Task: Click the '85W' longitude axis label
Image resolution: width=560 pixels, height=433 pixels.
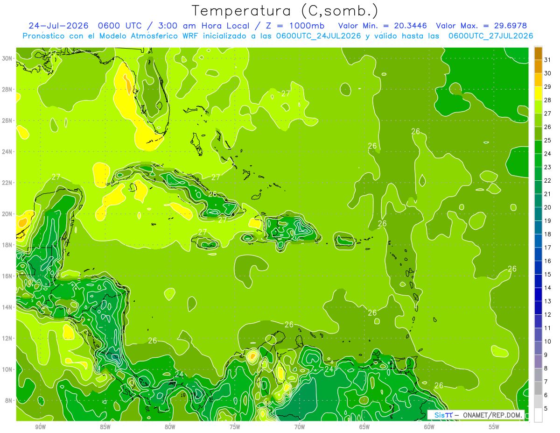Action: pyautogui.click(x=105, y=427)
